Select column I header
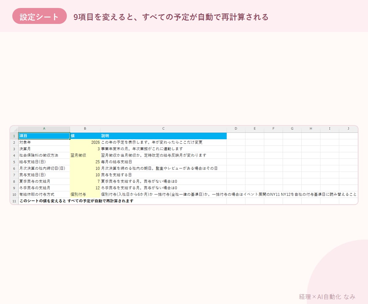Viewport: 368px width, 304px height. 330,129
